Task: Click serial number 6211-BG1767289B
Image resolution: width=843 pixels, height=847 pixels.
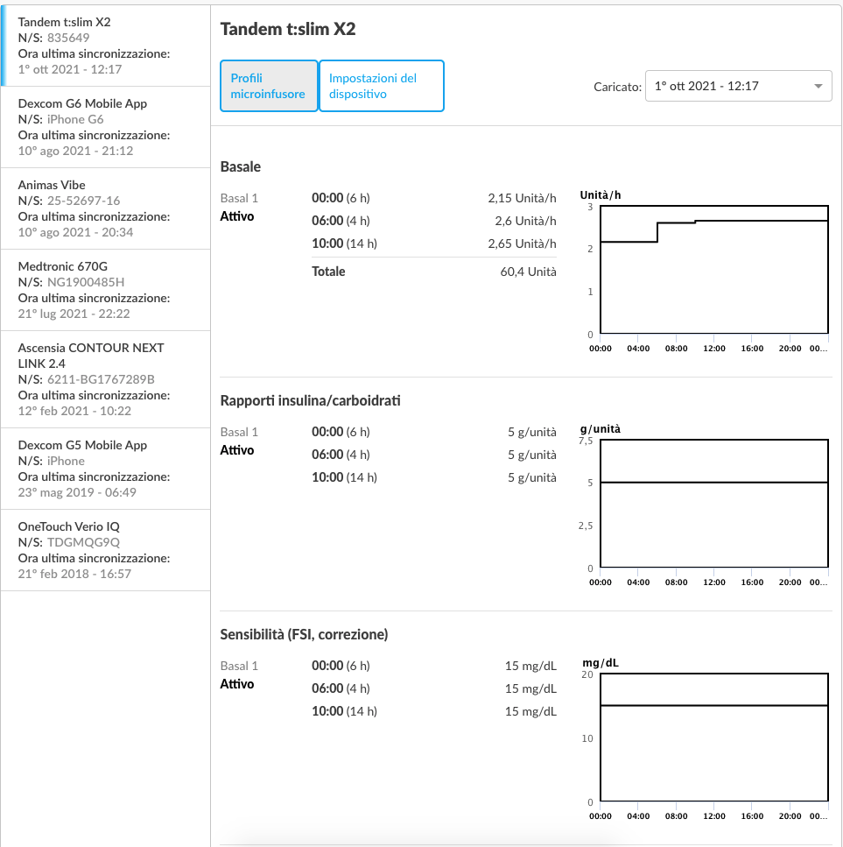Action: click(101, 379)
